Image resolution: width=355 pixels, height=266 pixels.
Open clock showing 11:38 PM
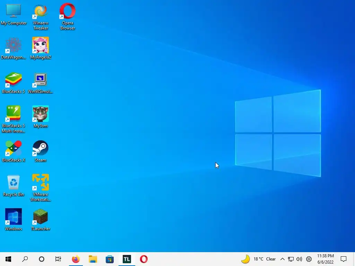[x=325, y=259]
